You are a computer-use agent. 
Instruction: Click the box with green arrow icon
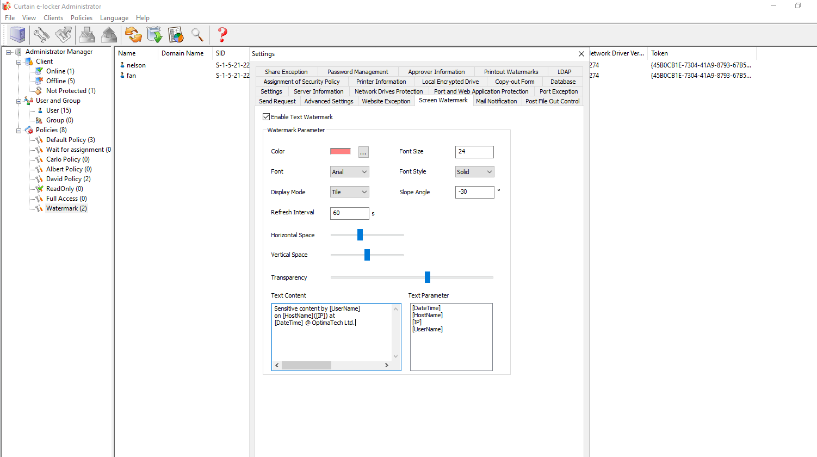[154, 35]
